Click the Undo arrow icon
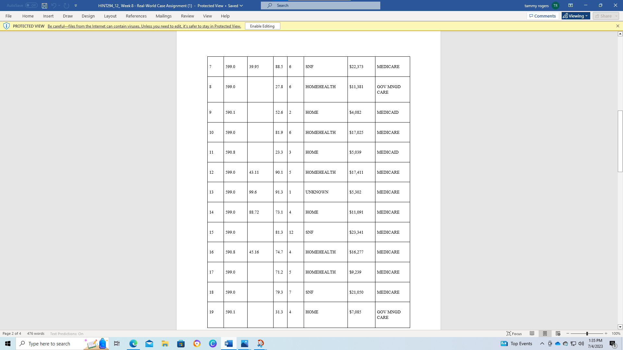Screen dimensions: 623x350 pyautogui.click(x=54, y=6)
